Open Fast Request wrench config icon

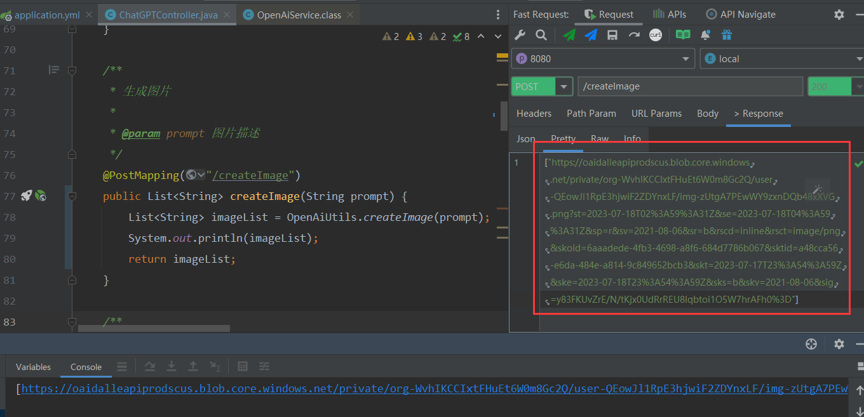point(520,36)
